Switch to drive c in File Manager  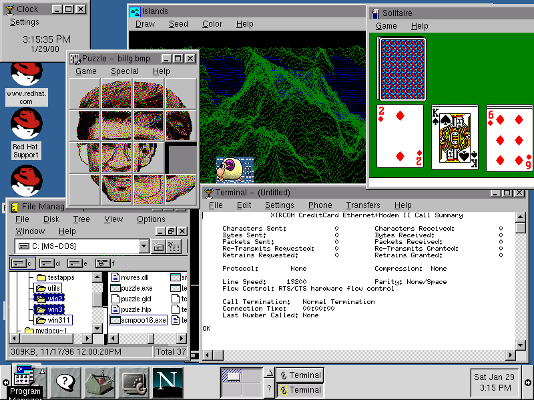click(x=22, y=263)
